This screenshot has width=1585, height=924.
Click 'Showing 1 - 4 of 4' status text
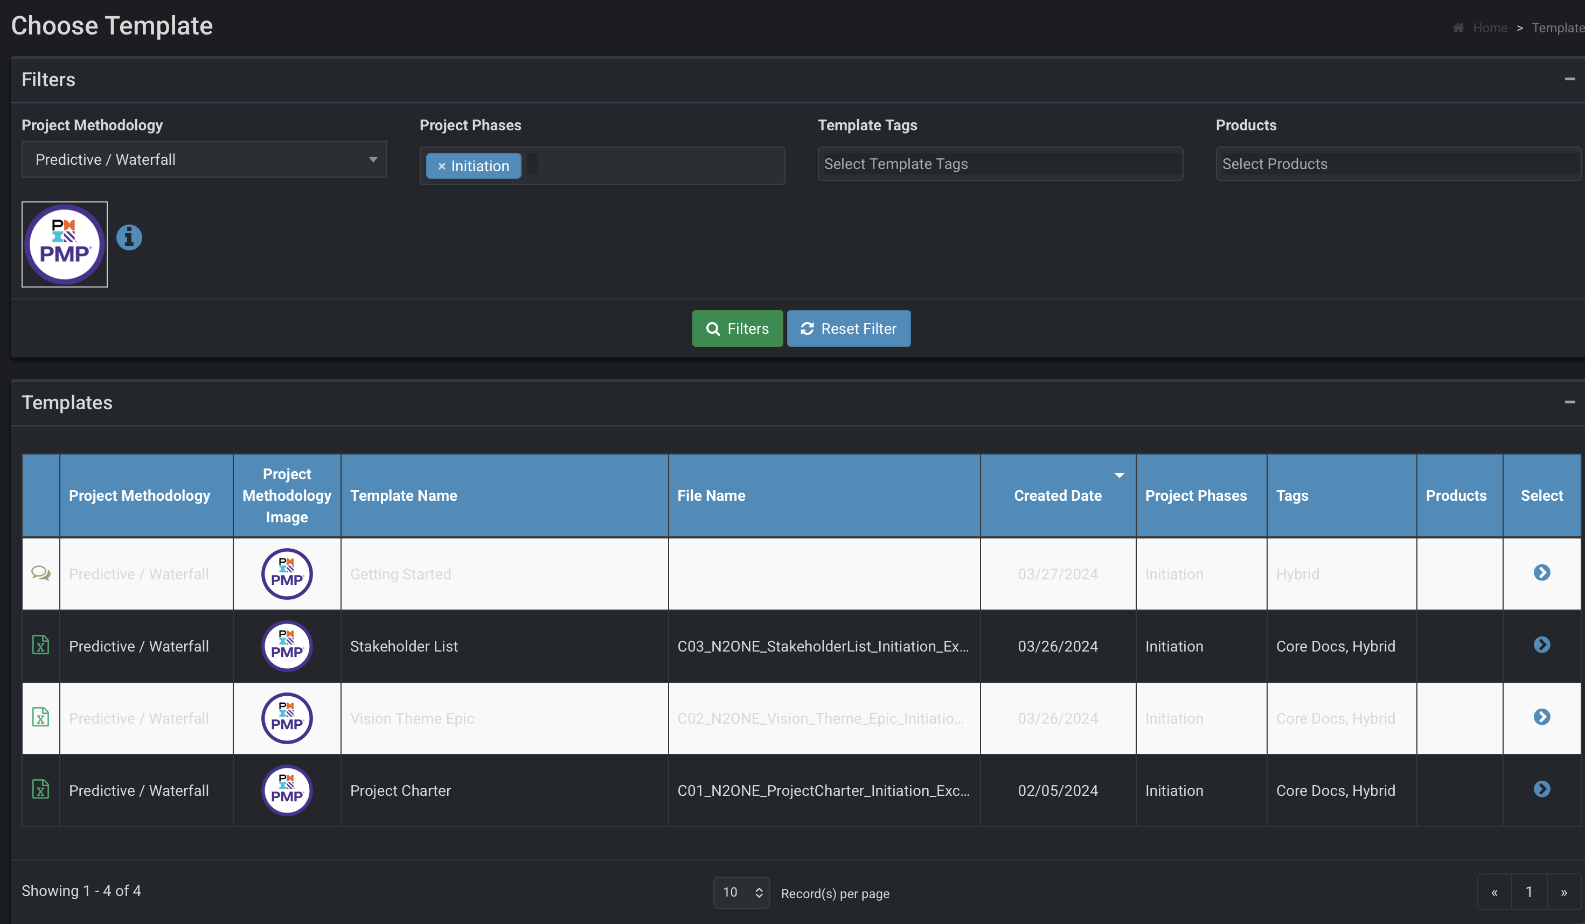pos(81,891)
